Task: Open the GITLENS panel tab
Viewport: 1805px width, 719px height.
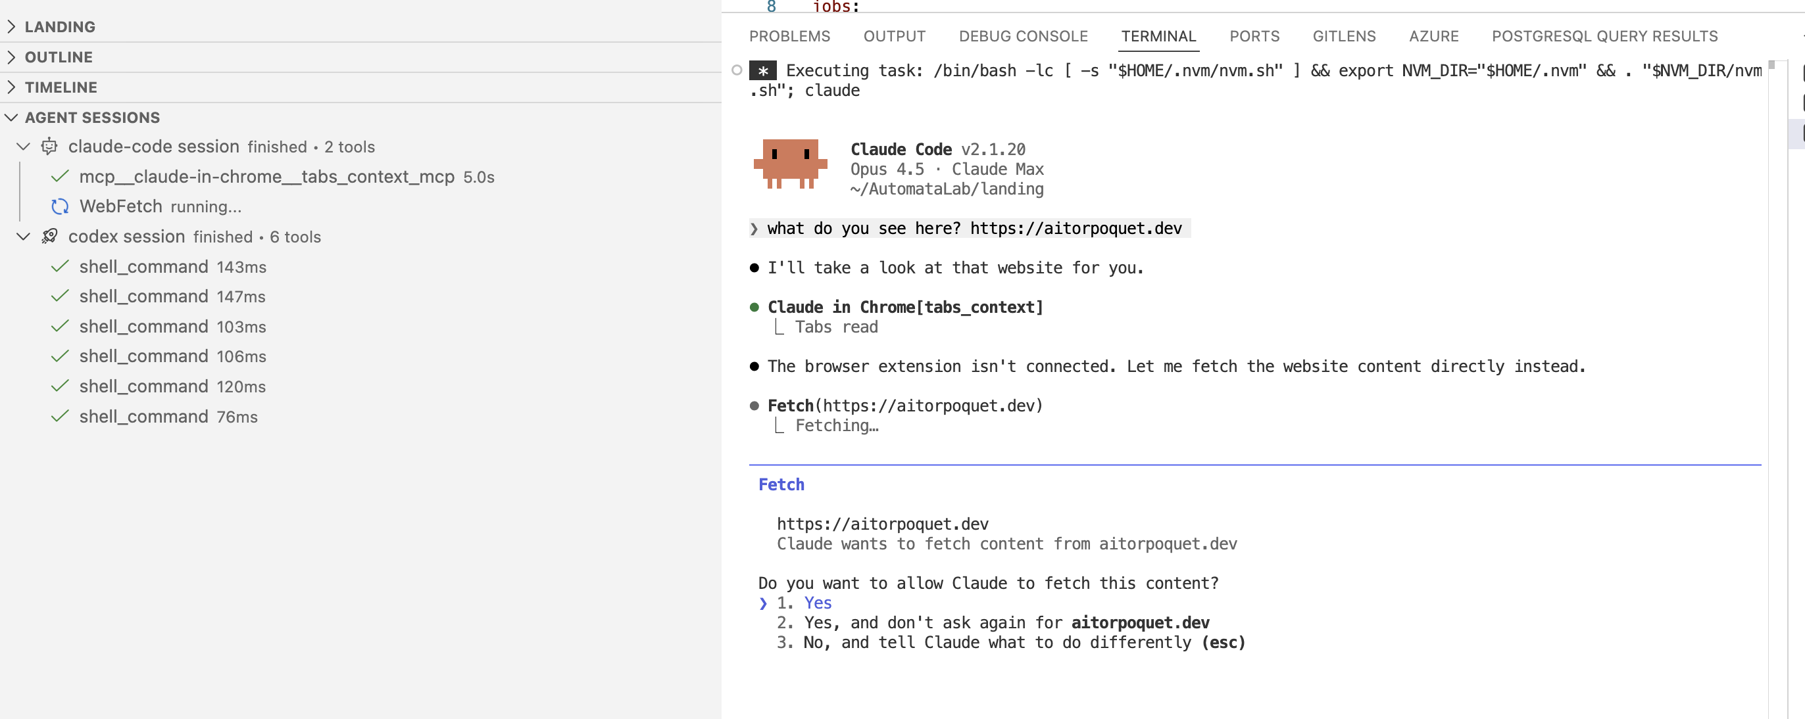Action: (1344, 36)
